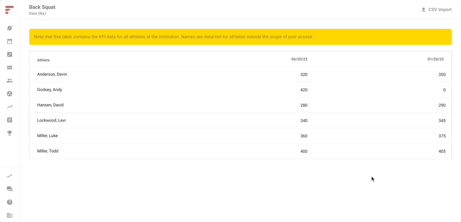Click the 06/20/22 column header
The image size is (461, 222).
299,59
